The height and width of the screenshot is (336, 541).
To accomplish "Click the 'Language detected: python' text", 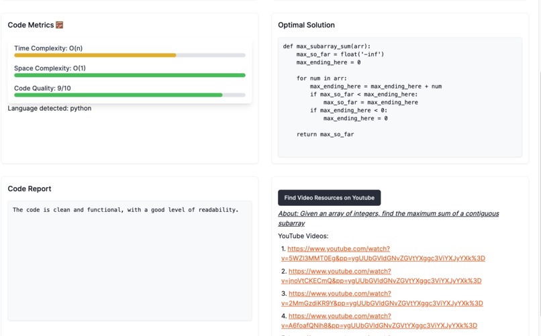I will pos(50,108).
